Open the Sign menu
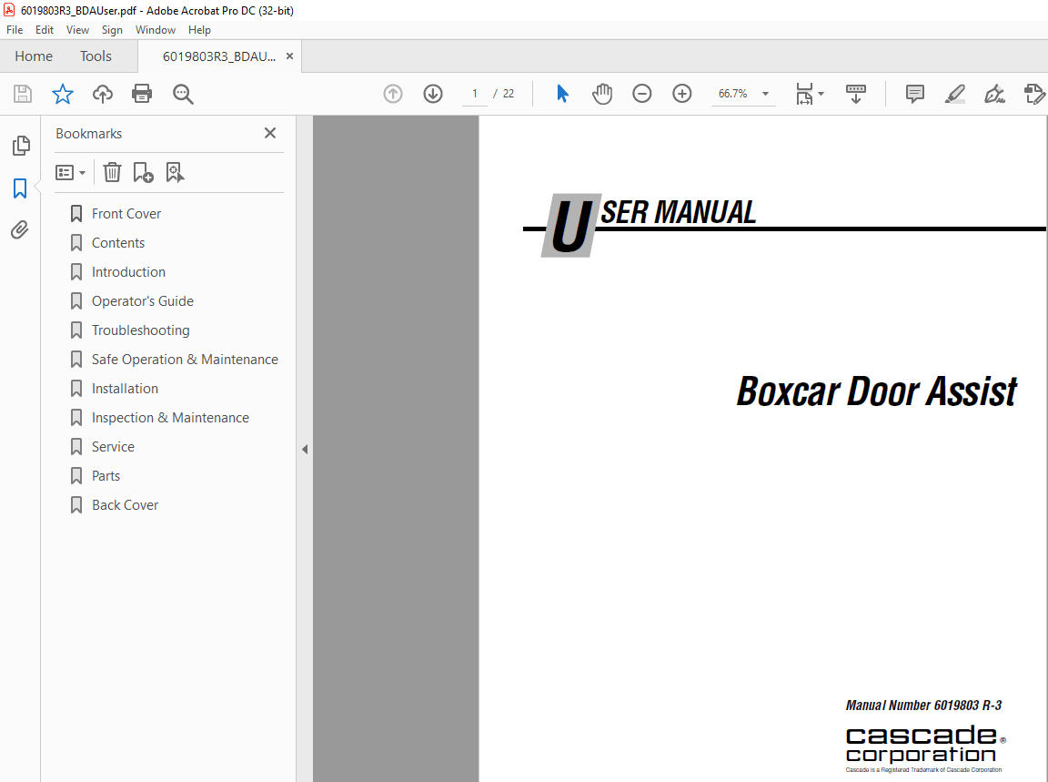The height and width of the screenshot is (782, 1048). pos(112,29)
